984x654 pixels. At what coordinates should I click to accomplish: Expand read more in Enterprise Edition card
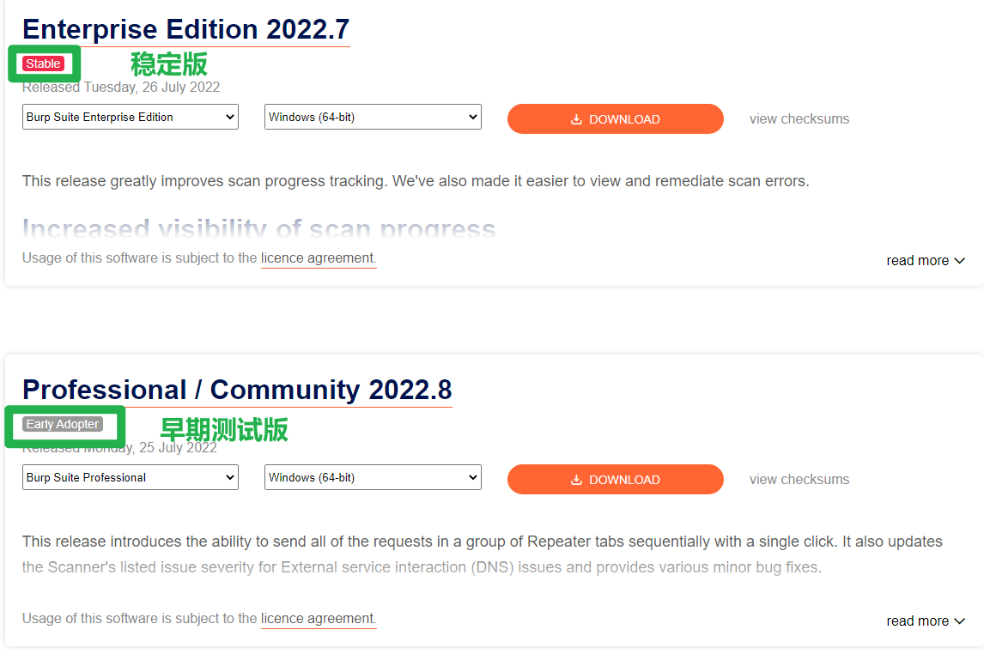click(925, 261)
